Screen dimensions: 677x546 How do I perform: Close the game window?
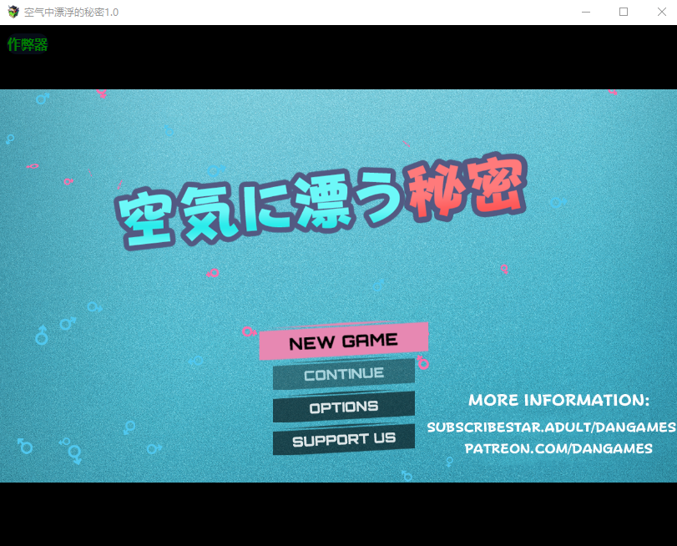[x=661, y=13]
